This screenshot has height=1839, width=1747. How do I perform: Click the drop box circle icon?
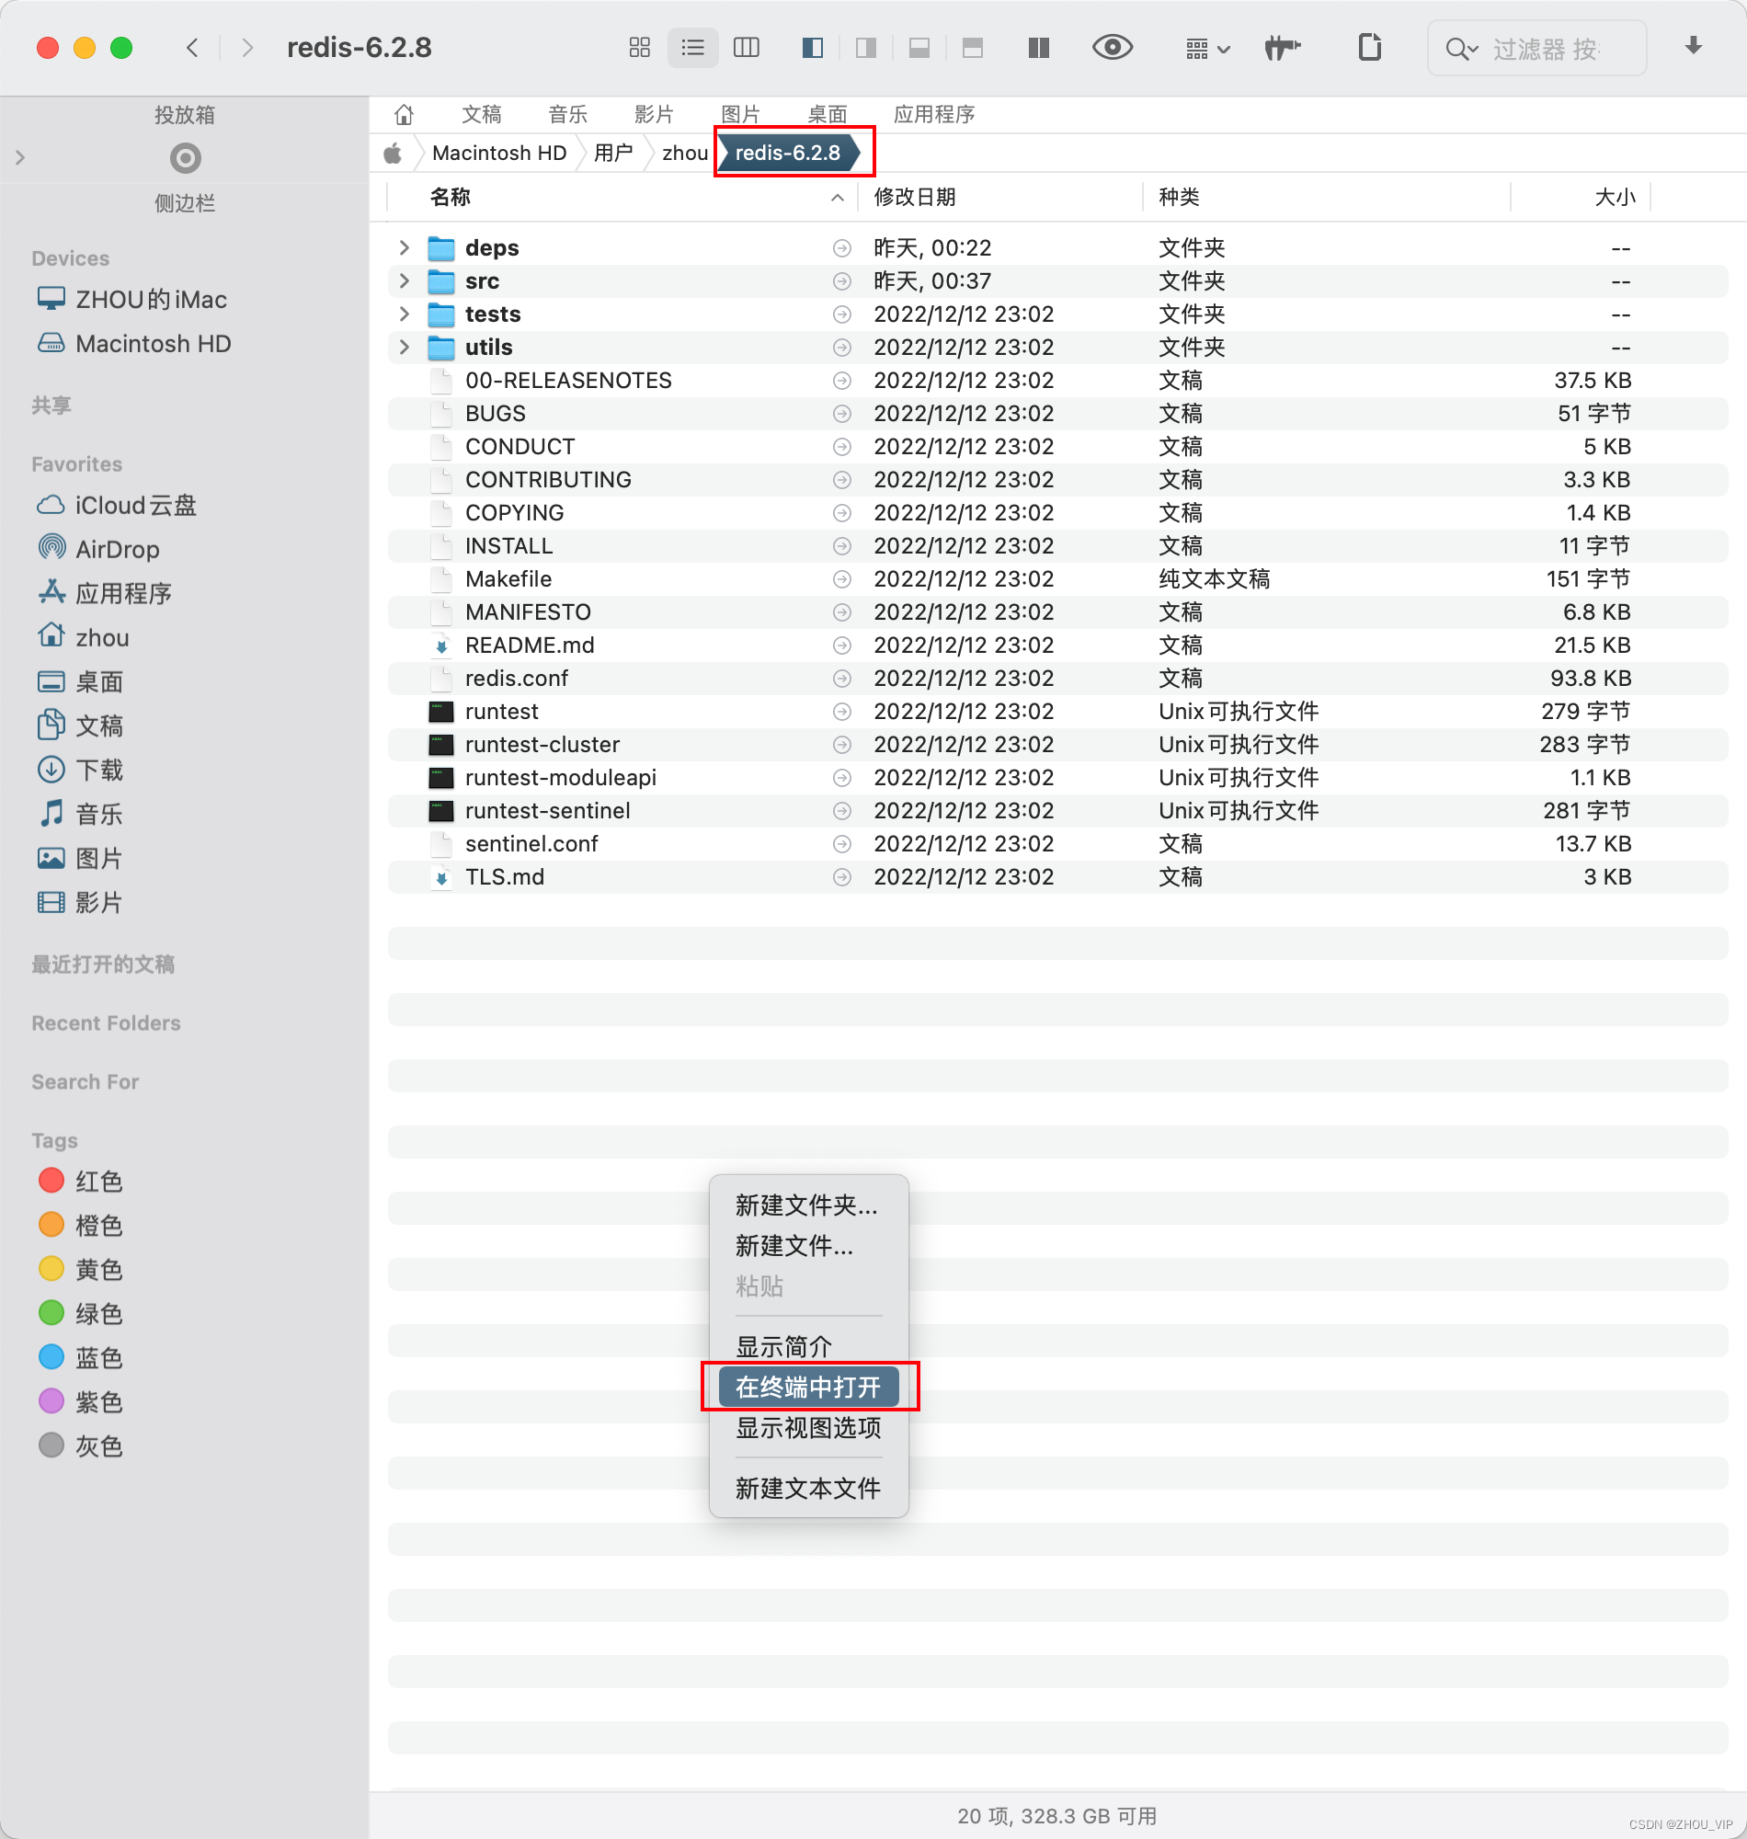coord(186,158)
